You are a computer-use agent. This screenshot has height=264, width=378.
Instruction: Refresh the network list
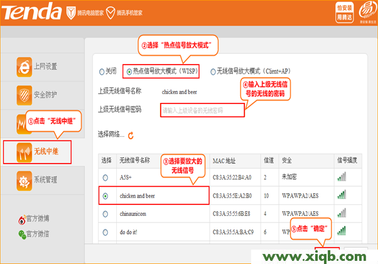coord(131,135)
